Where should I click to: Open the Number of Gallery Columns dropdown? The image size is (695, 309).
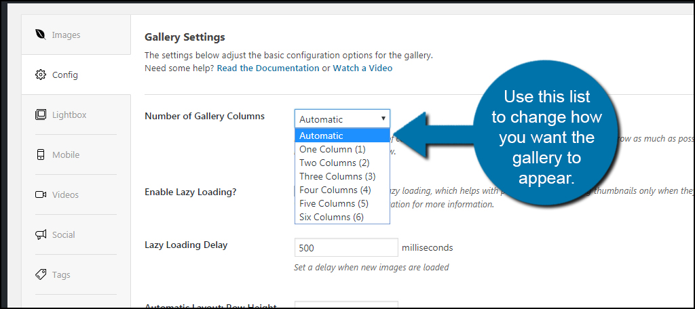342,119
